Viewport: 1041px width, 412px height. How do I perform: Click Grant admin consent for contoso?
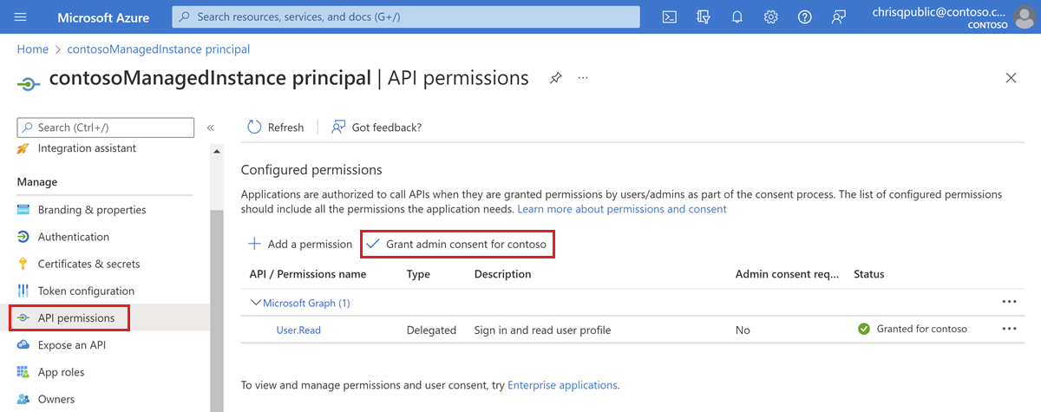click(457, 244)
